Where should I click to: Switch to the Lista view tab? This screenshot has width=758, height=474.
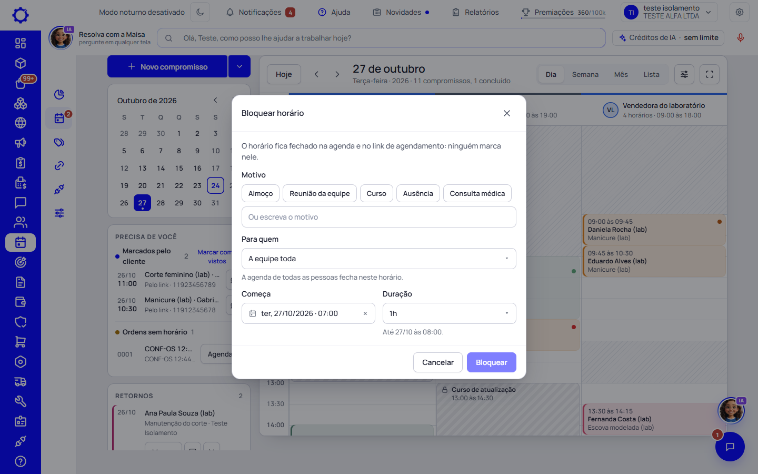click(x=651, y=74)
